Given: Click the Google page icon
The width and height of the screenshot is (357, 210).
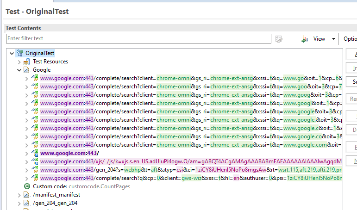Looking at the screenshot, I should click(27, 70).
